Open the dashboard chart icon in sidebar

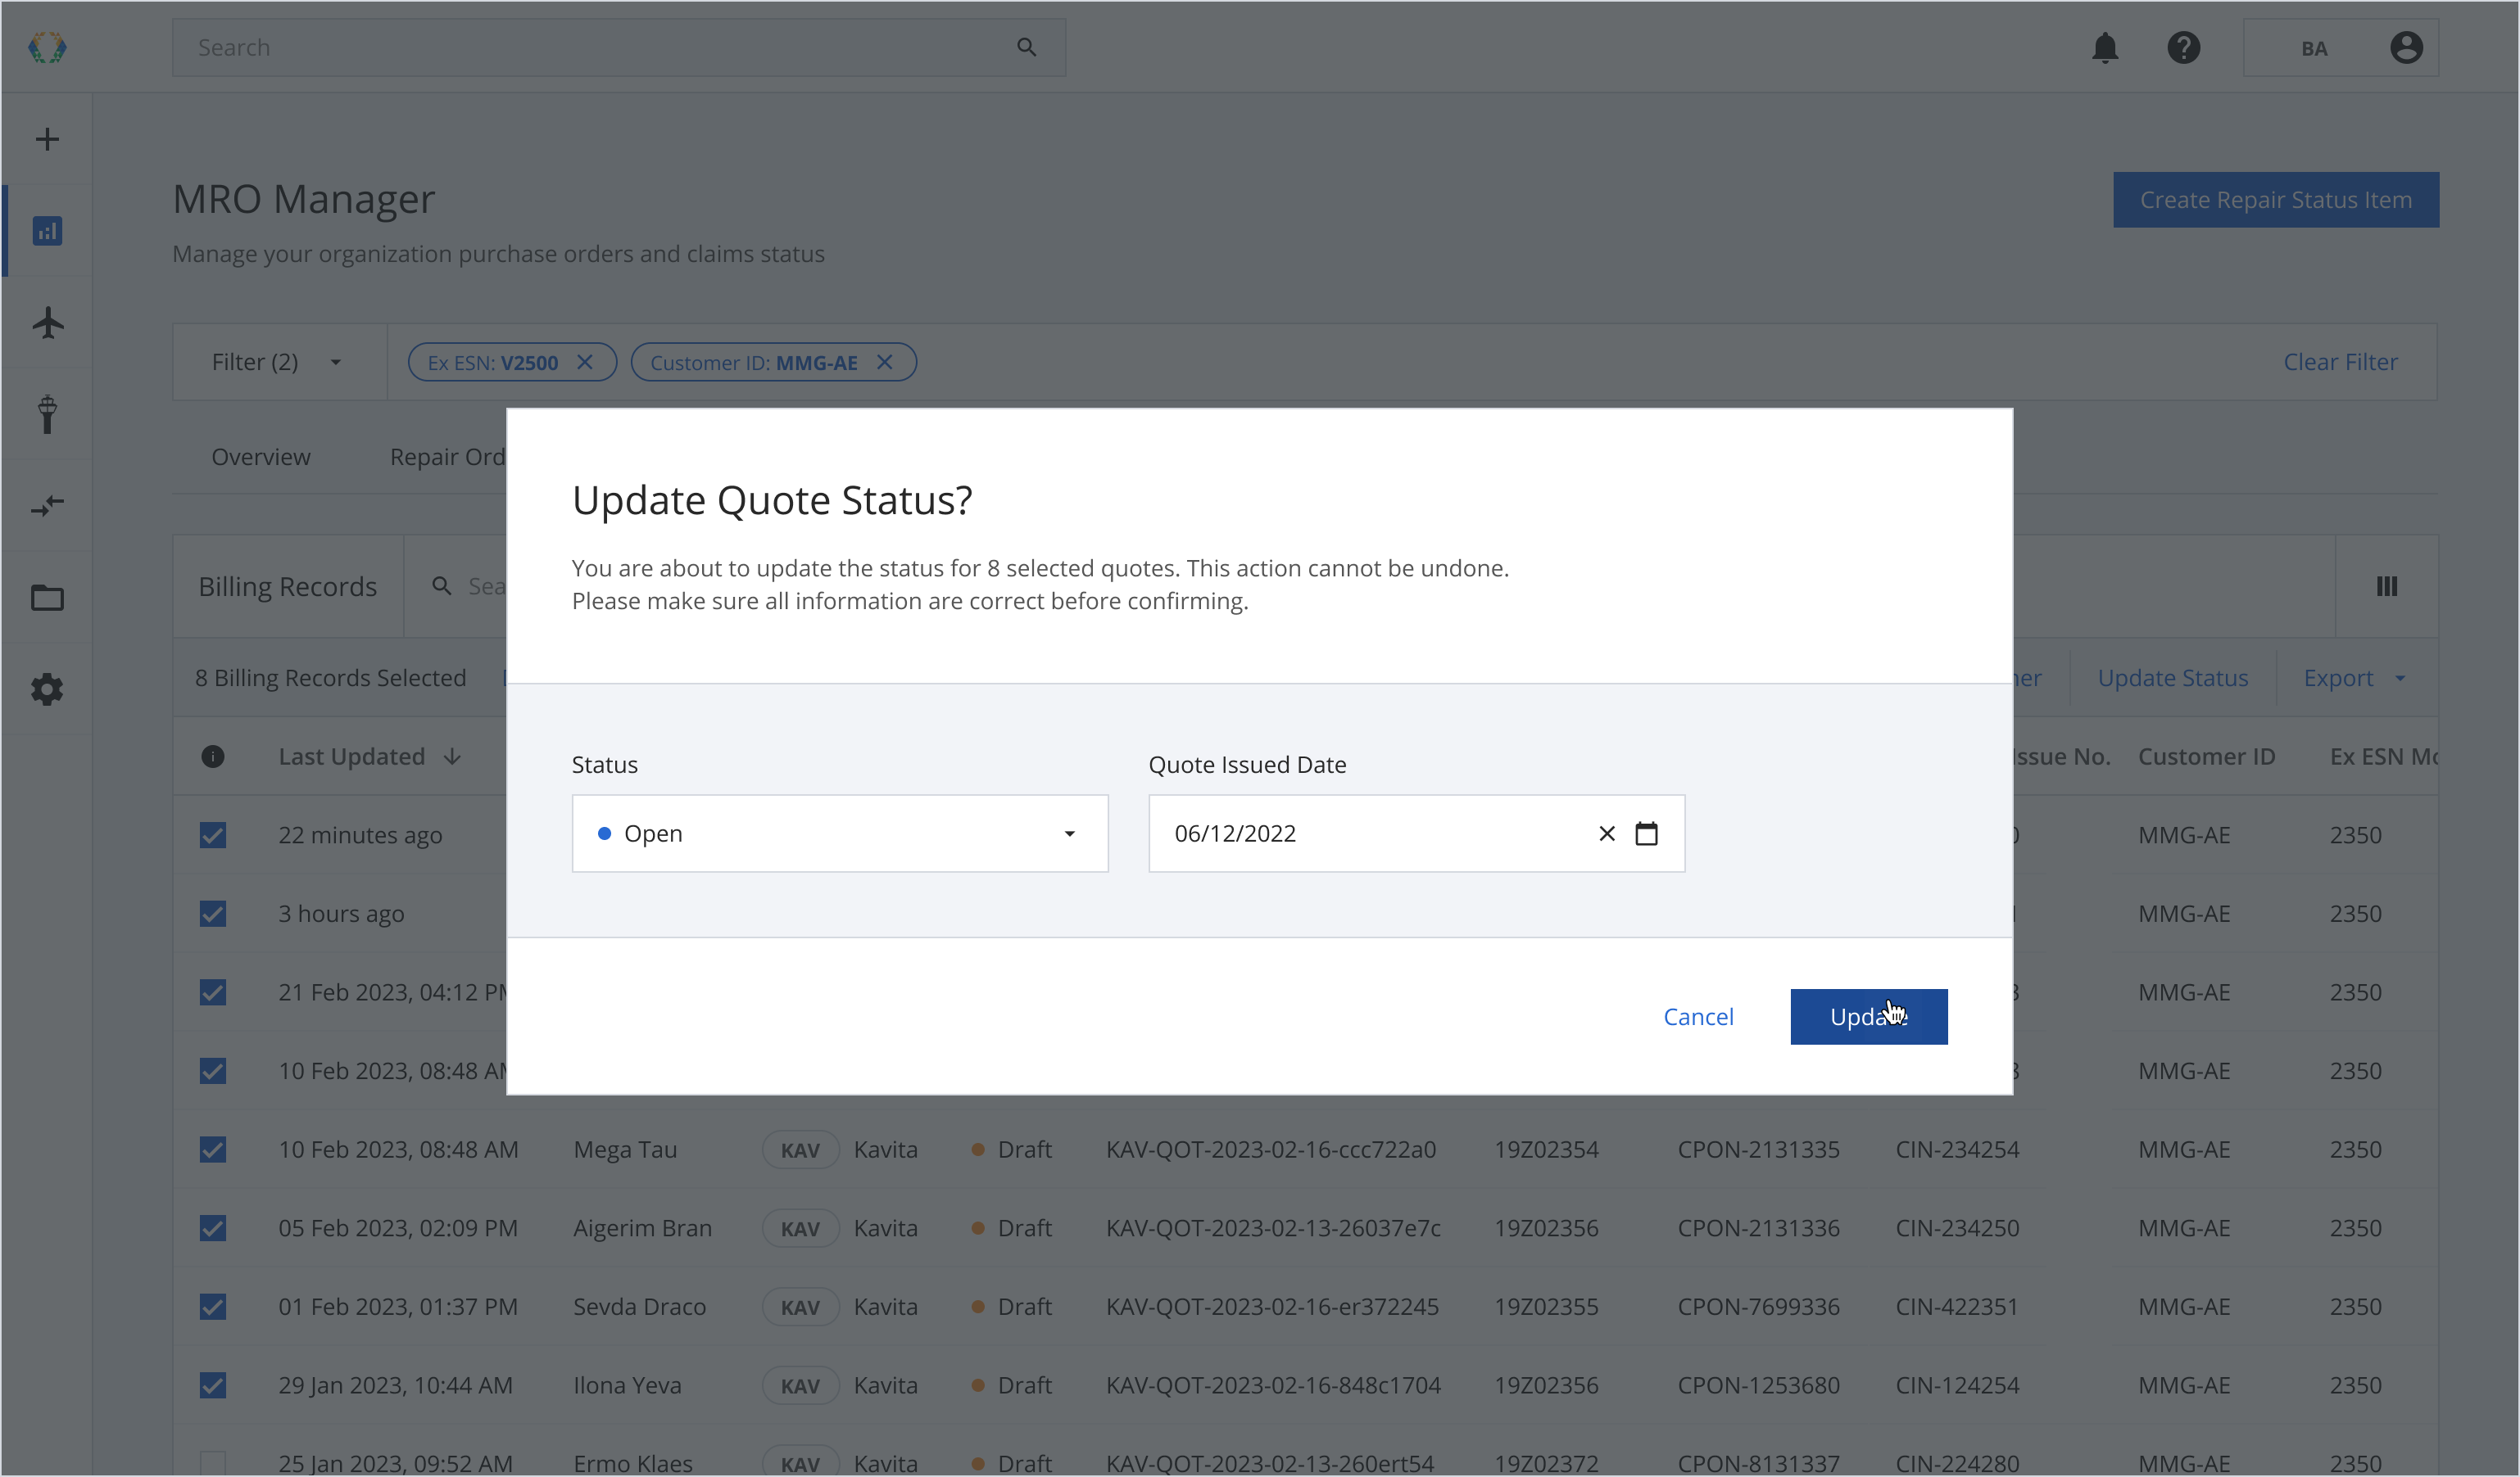47,231
